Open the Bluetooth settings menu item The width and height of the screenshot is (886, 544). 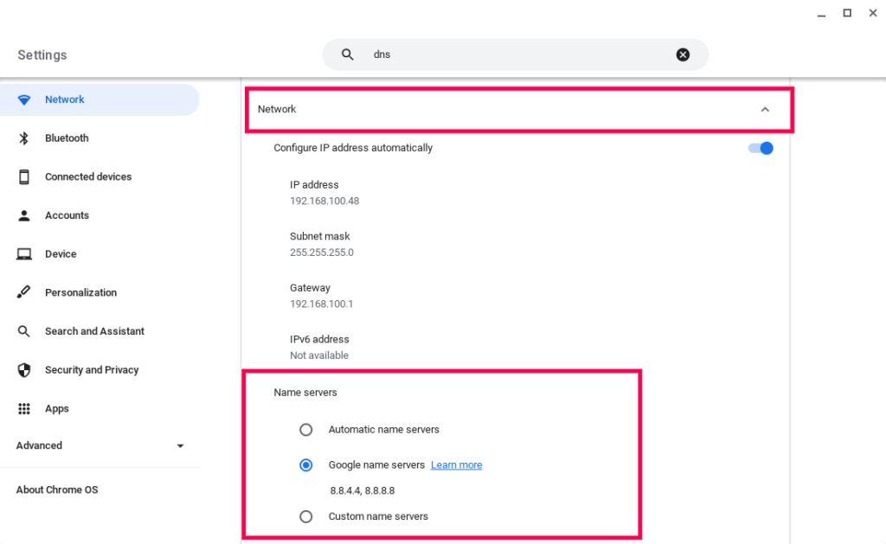[x=100, y=138]
